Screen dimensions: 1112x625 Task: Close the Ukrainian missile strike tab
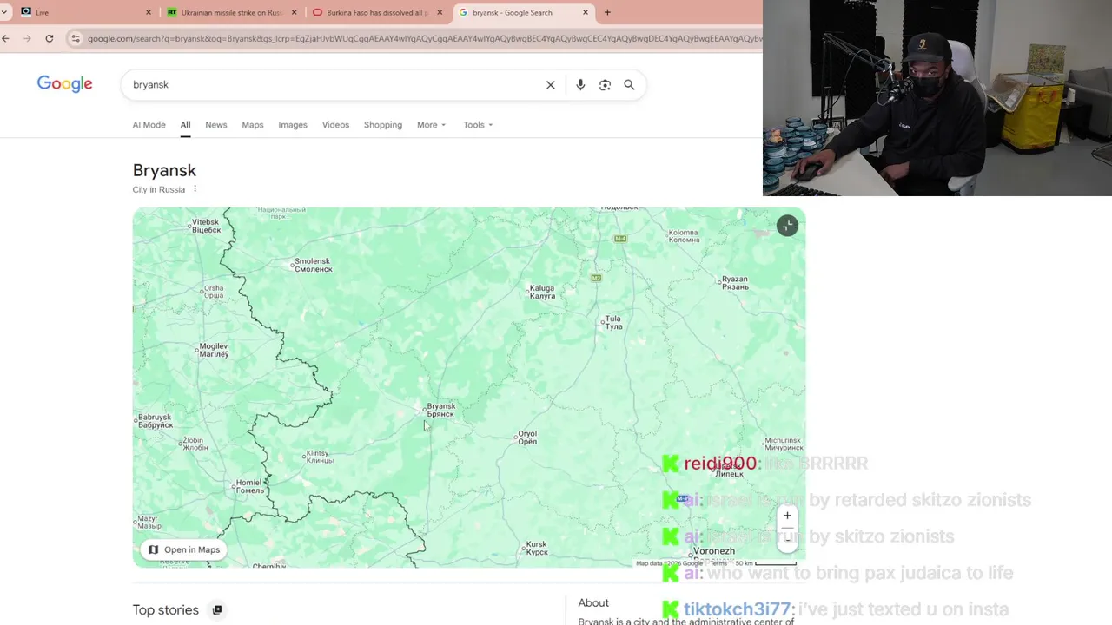point(294,12)
